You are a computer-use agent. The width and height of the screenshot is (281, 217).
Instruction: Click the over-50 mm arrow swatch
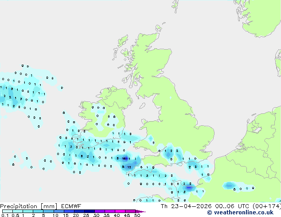tap(140, 211)
